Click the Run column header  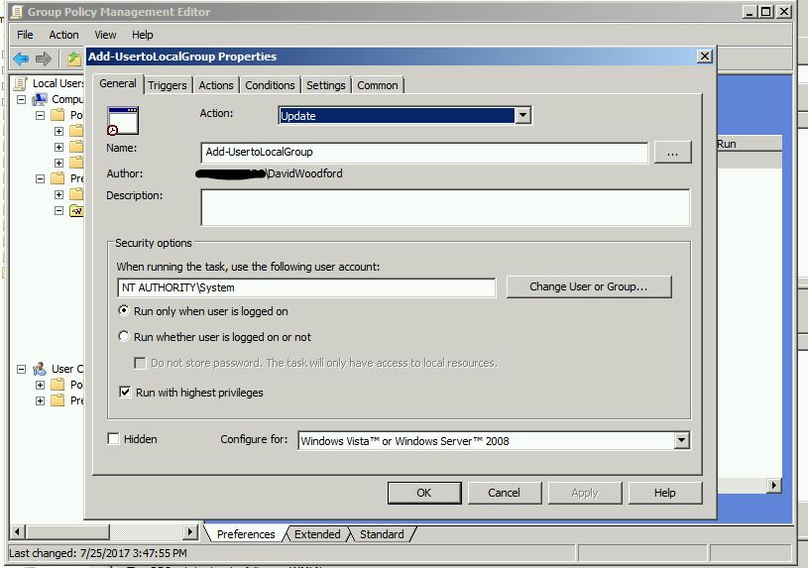749,144
